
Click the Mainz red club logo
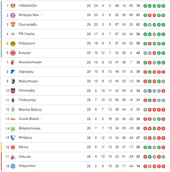point(13,147)
